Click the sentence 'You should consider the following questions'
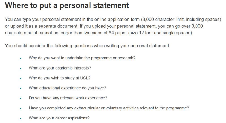Image resolution: width=226 pixels, height=123 pixels. [x=87, y=46]
